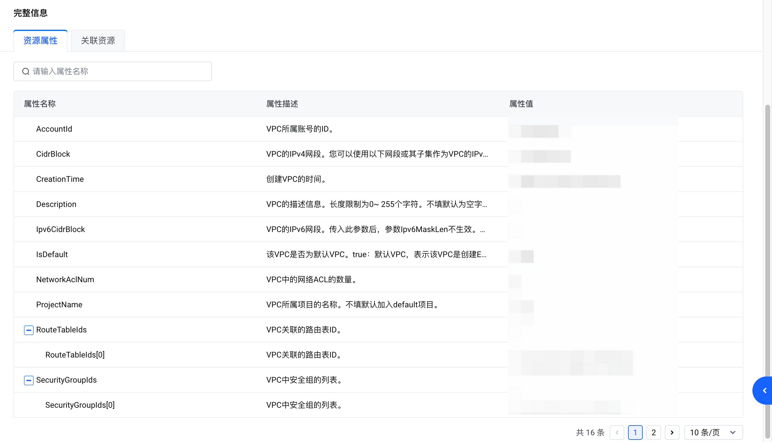Click the search magnifier icon
The width and height of the screenshot is (772, 442).
(26, 71)
